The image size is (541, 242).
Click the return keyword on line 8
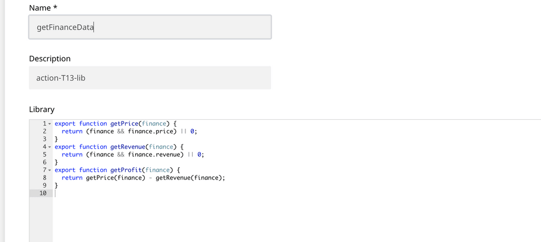pyautogui.click(x=72, y=177)
